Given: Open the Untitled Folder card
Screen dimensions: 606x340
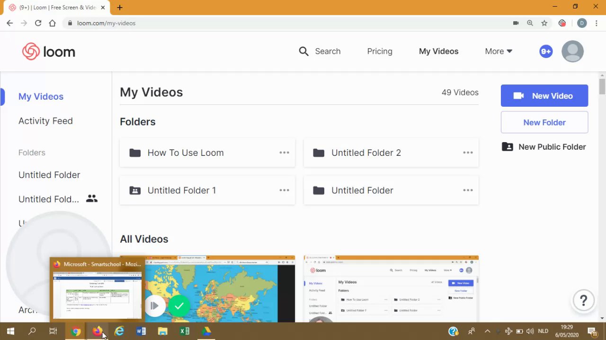Looking at the screenshot, I should tap(391, 190).
